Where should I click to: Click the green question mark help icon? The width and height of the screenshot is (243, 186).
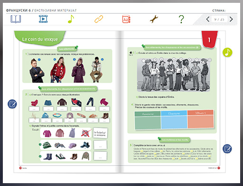pyautogui.click(x=181, y=19)
